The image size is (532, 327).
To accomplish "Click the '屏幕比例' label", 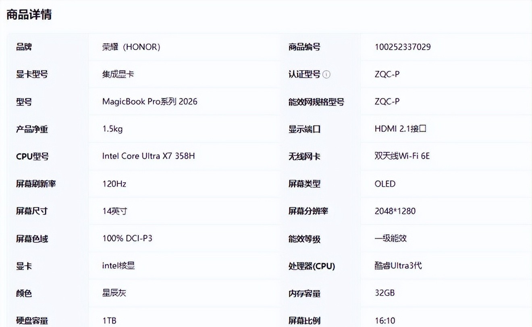I will (x=304, y=321).
